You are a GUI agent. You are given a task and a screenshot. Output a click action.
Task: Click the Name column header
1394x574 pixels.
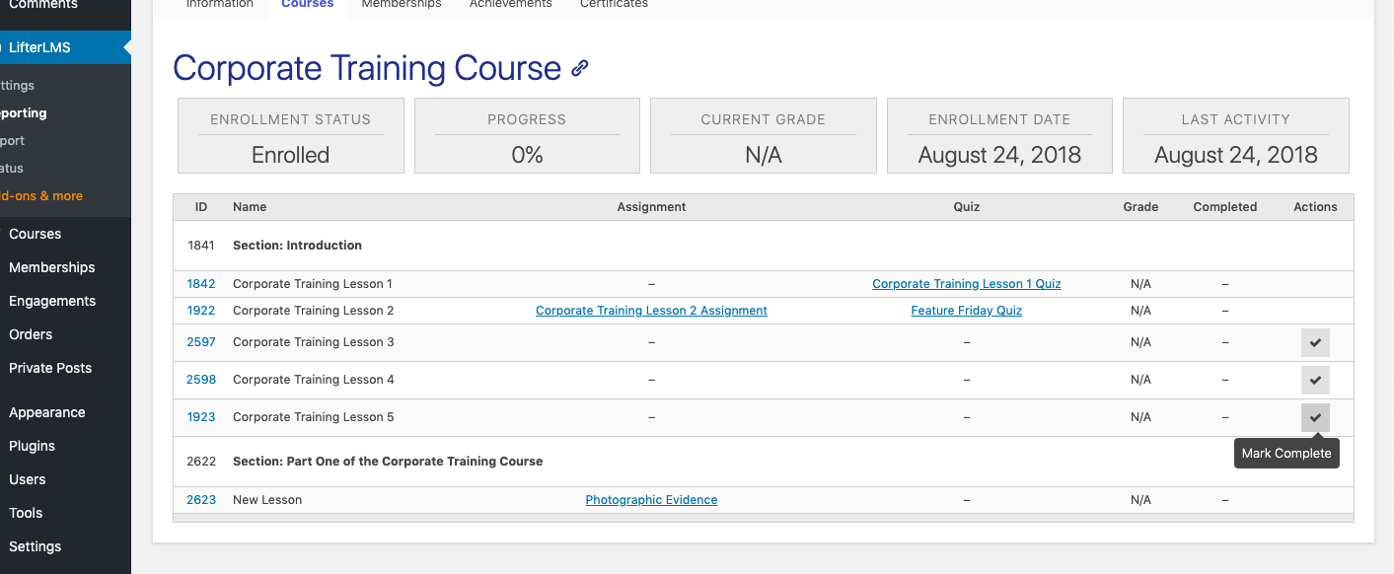[x=250, y=207]
